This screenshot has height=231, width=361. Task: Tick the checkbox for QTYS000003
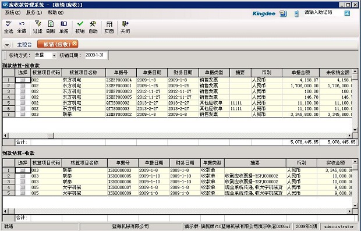tap(23, 109)
